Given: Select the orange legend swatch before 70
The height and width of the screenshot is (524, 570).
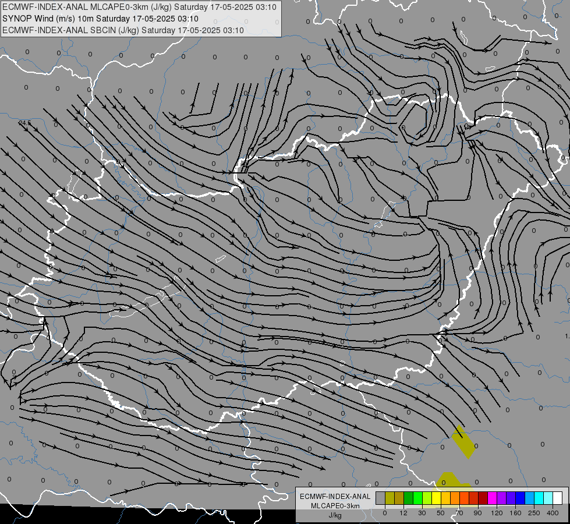Looking at the screenshot, I should point(455,498).
